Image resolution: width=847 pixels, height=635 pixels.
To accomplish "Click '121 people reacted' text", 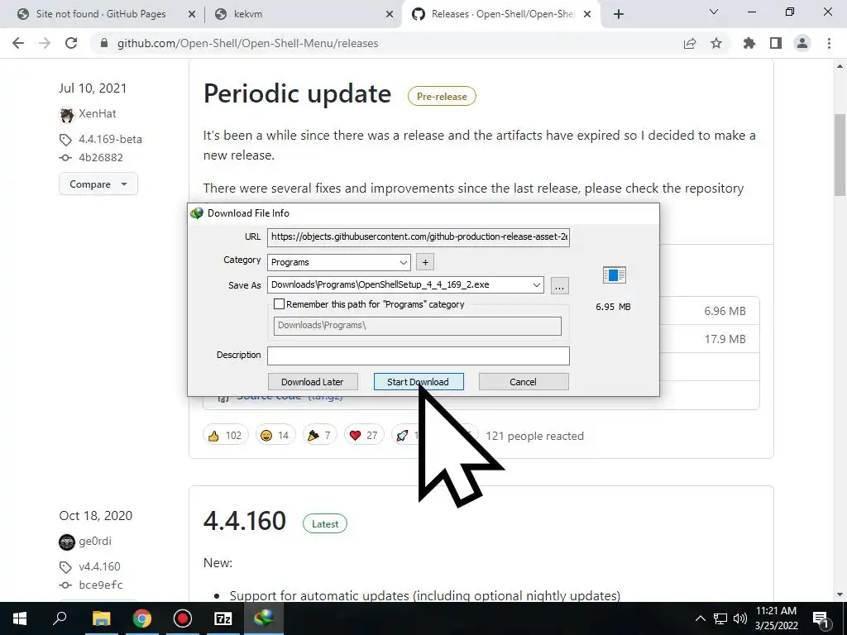I will point(534,436).
